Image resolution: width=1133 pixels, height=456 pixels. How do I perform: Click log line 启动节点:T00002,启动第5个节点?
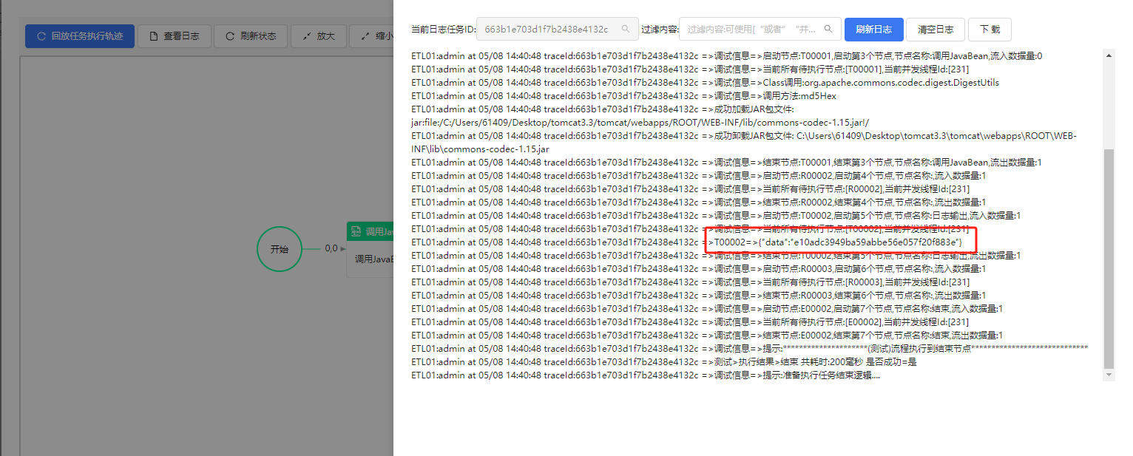[x=716, y=215]
